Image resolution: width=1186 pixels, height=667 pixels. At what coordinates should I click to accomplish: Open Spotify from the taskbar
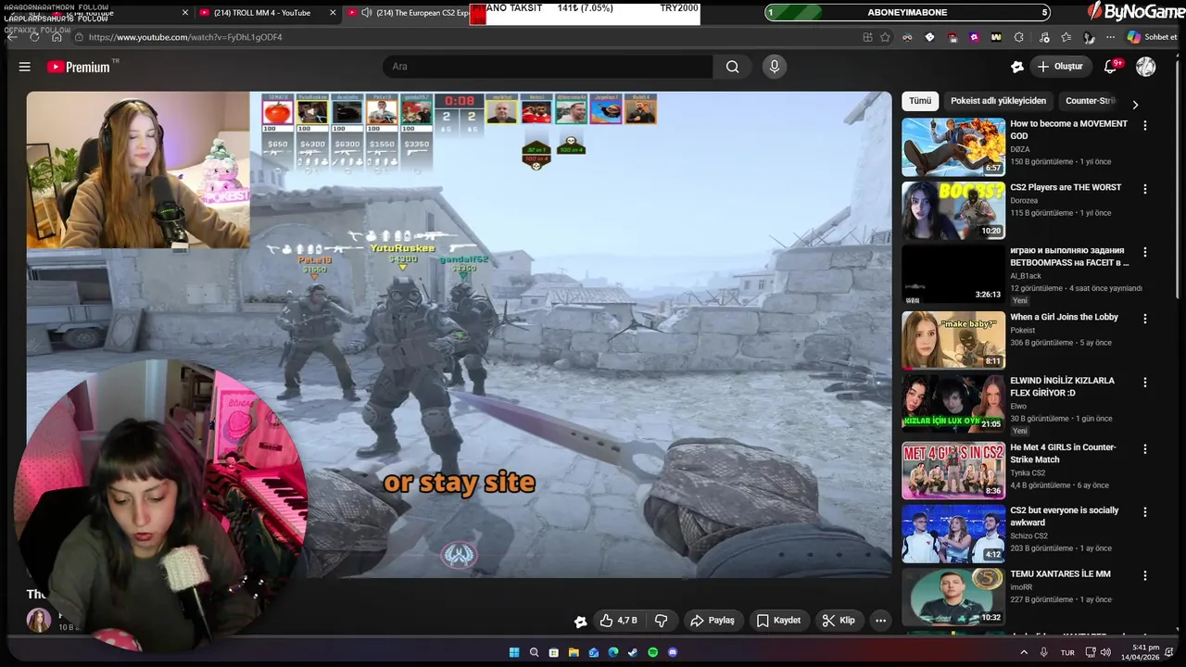[653, 652]
